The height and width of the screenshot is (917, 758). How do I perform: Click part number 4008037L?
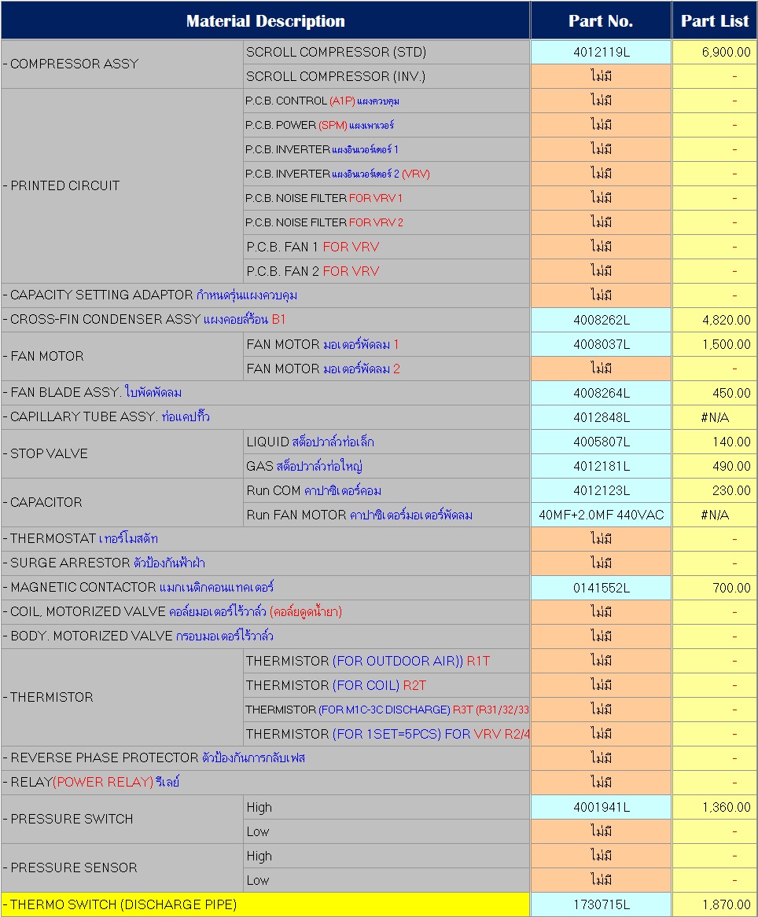(601, 344)
